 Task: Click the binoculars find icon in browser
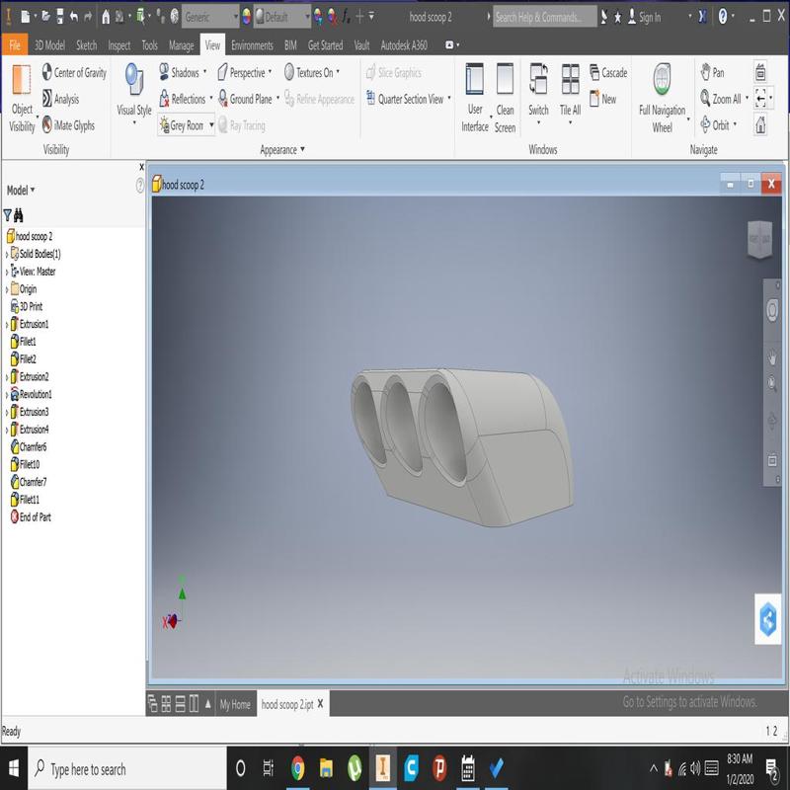click(x=19, y=214)
